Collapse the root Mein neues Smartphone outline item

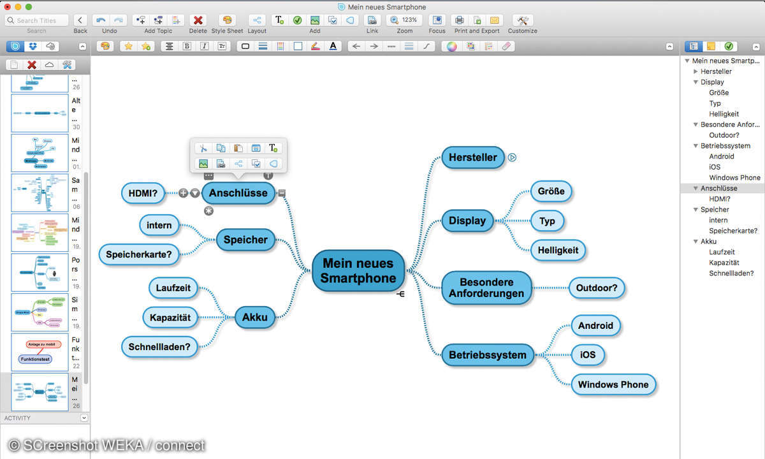click(x=687, y=61)
